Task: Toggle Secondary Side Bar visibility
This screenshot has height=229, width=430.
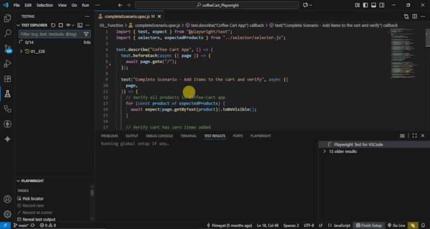Action: click(x=382, y=5)
